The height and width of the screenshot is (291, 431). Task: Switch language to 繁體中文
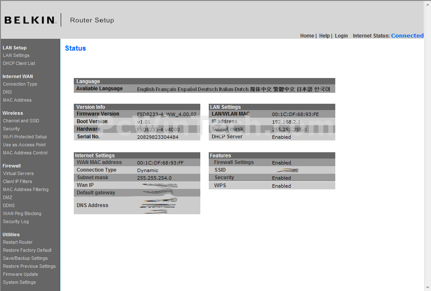pos(284,89)
